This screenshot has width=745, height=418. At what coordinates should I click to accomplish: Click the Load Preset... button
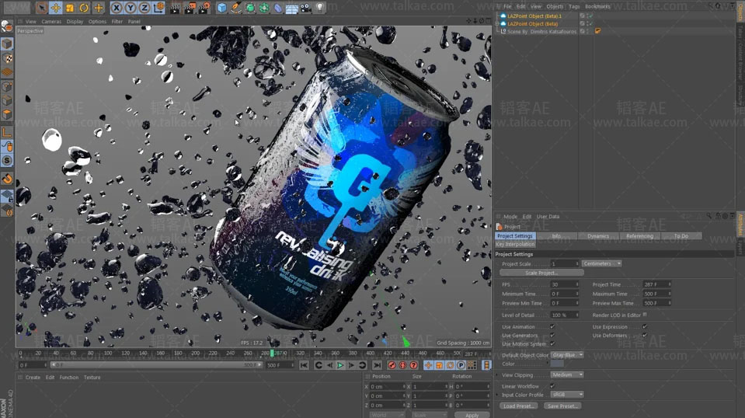(x=518, y=406)
